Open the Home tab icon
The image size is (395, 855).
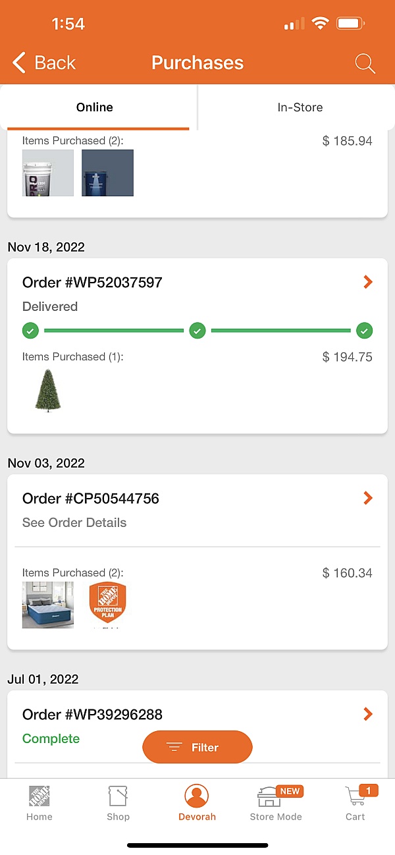click(x=39, y=797)
